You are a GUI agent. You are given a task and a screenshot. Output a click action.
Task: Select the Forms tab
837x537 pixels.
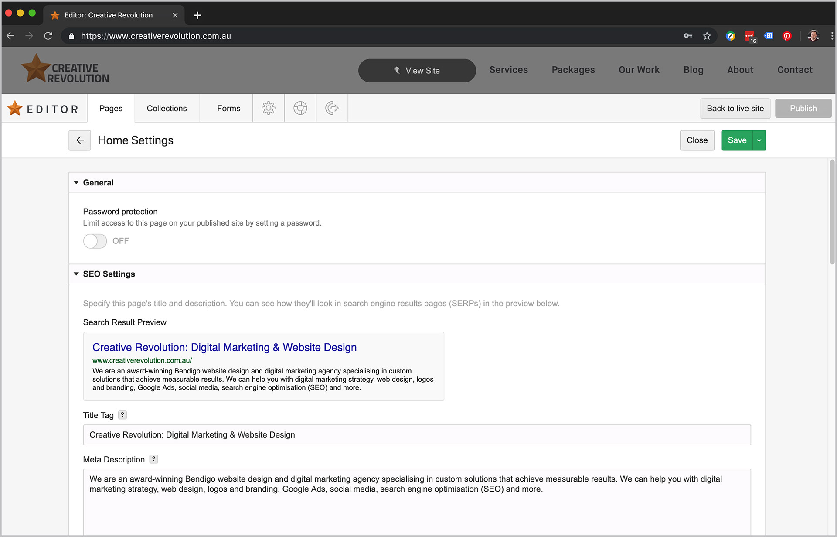(228, 108)
